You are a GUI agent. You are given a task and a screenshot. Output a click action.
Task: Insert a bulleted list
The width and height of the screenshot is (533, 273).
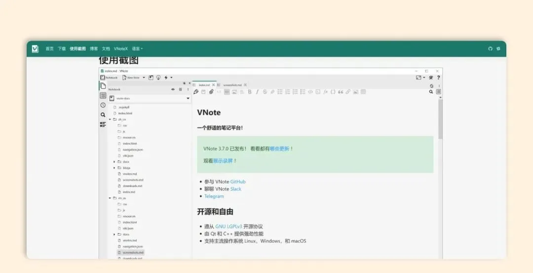(280, 92)
